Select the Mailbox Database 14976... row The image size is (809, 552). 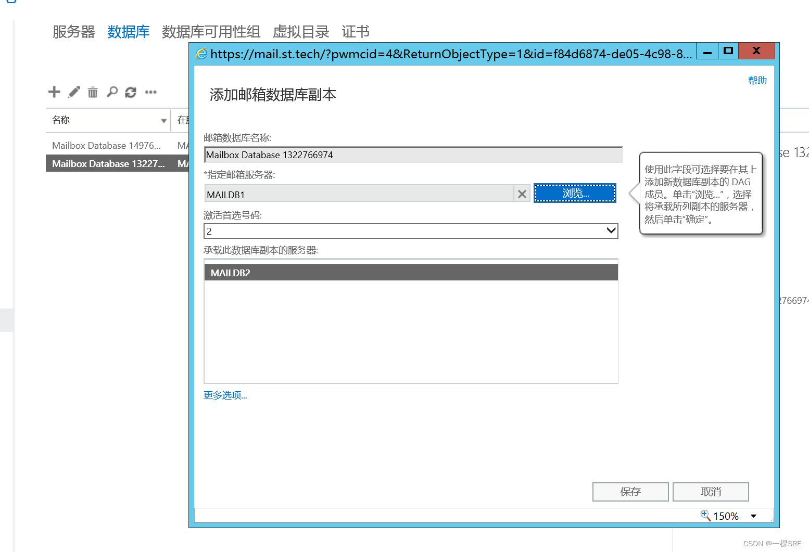(x=118, y=145)
